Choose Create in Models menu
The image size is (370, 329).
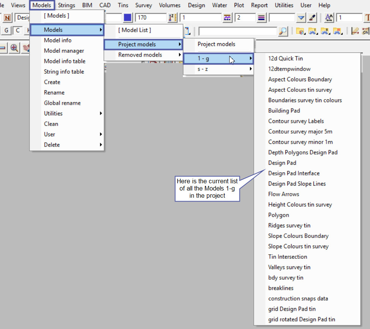[52, 82]
